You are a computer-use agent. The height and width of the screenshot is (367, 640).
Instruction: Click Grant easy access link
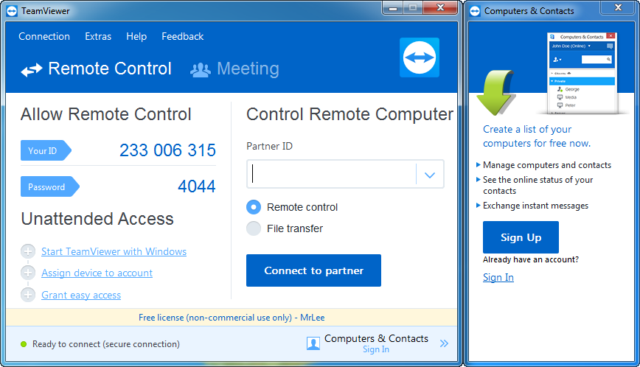point(81,295)
